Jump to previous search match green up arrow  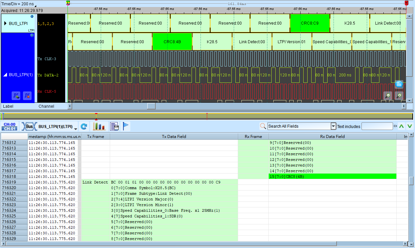(x=402, y=126)
